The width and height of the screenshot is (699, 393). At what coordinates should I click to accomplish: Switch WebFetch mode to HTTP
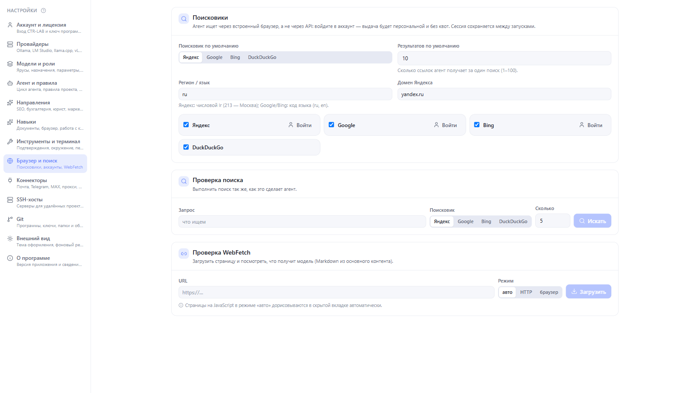pyautogui.click(x=526, y=292)
